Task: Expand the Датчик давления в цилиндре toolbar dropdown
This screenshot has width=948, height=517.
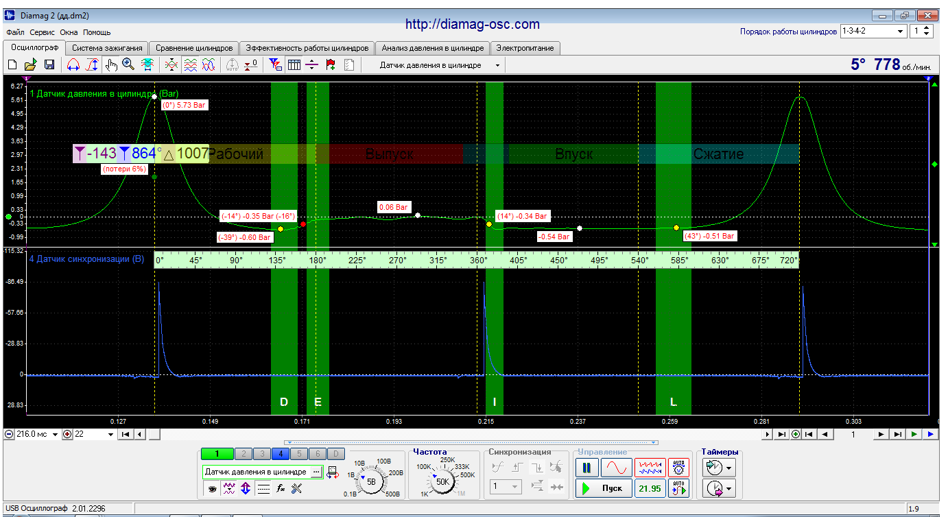Action: point(497,65)
